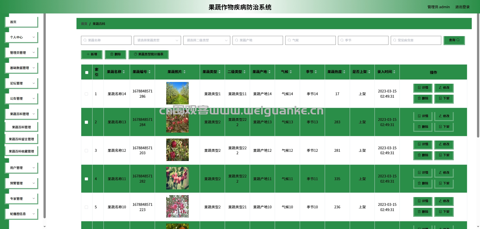The image size is (480, 229).
Task: Click the sidebar vertical scrollbar
Action: [x=44, y=116]
